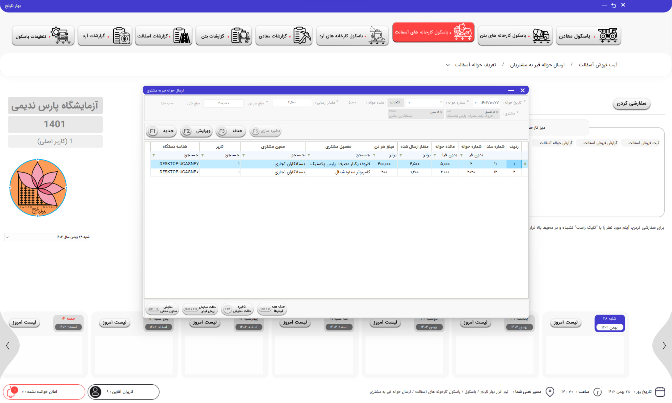The width and height of the screenshot is (672, 403).
Task: Expand the شنبه ۲۸ بهمن date selector
Action: (7, 237)
